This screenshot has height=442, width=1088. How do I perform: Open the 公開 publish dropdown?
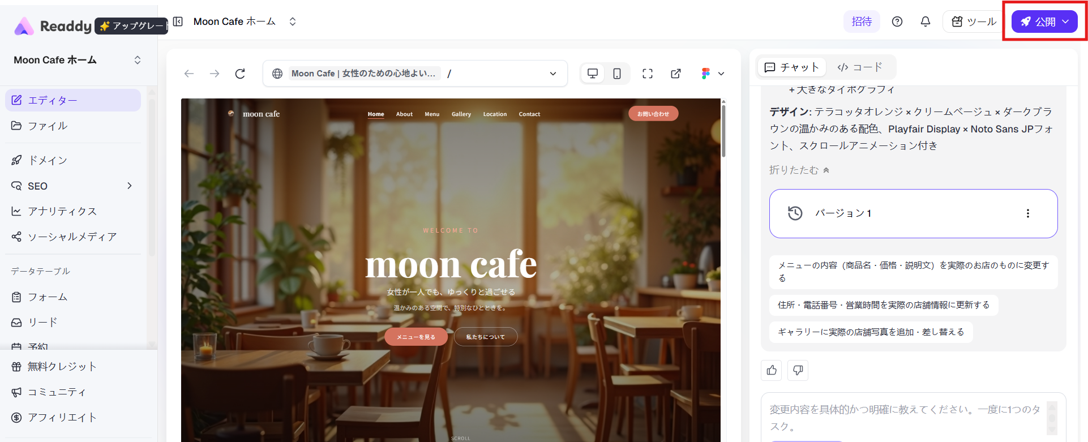point(1044,22)
